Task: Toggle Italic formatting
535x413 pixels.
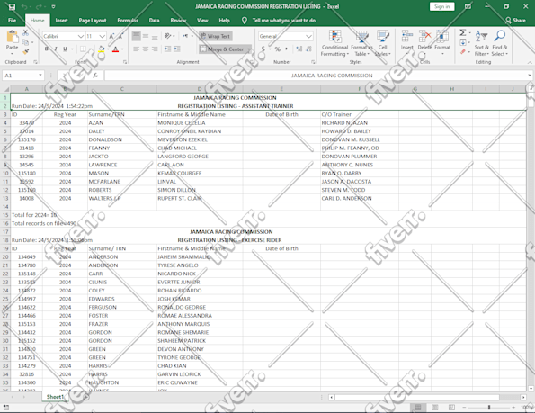Action: point(56,49)
